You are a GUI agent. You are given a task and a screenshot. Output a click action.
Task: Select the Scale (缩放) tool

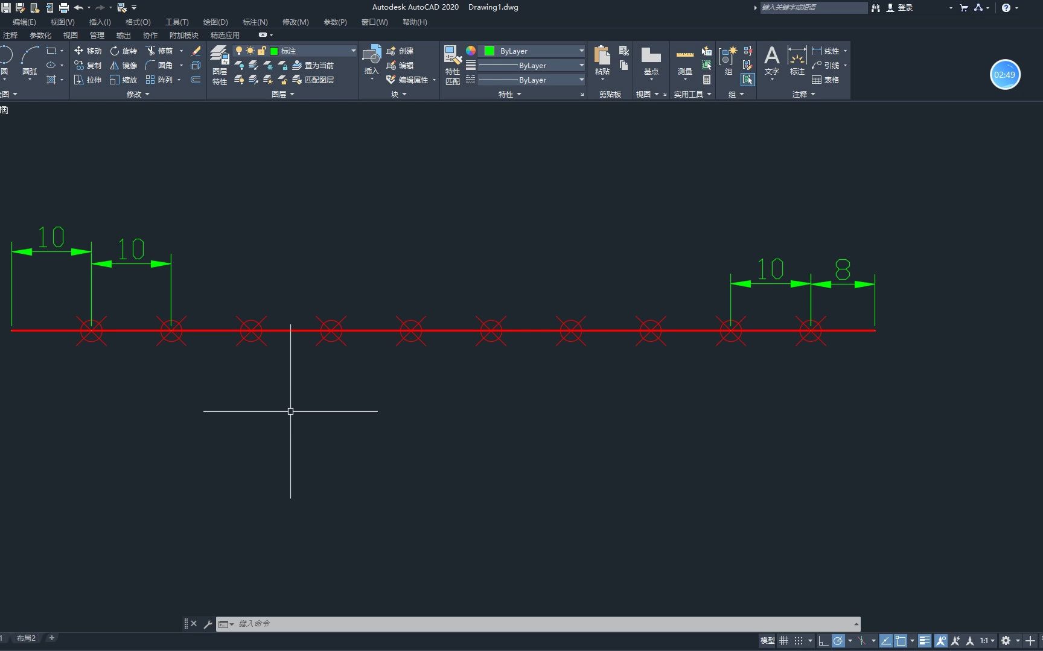[x=124, y=80]
